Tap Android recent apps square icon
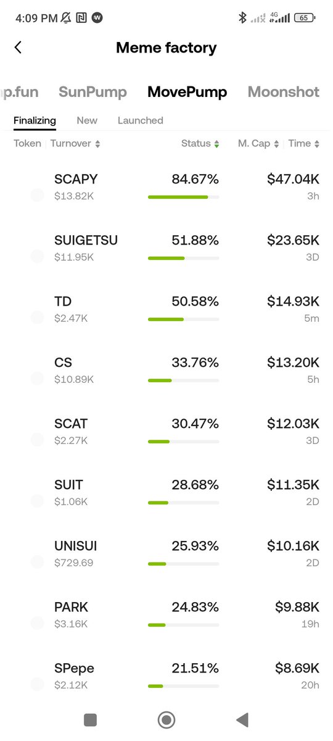The width and height of the screenshot is (333, 741). pyautogui.click(x=90, y=719)
